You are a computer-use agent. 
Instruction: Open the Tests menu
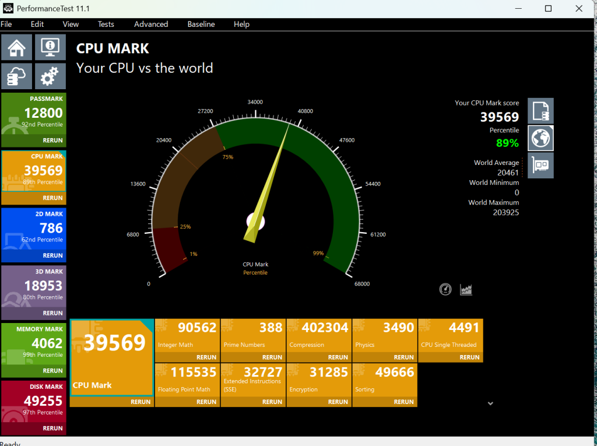coord(106,24)
